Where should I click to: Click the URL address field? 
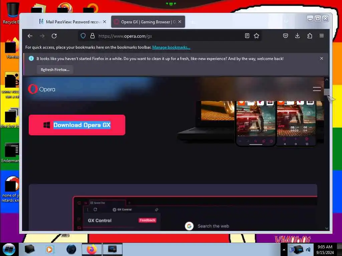[x=170, y=36]
